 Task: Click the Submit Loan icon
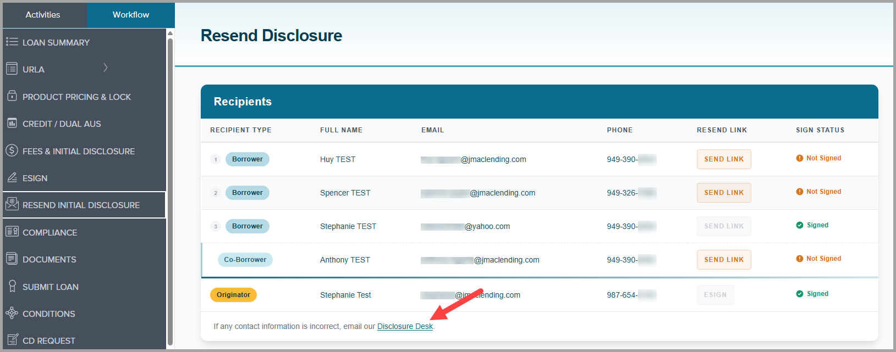[x=12, y=286]
